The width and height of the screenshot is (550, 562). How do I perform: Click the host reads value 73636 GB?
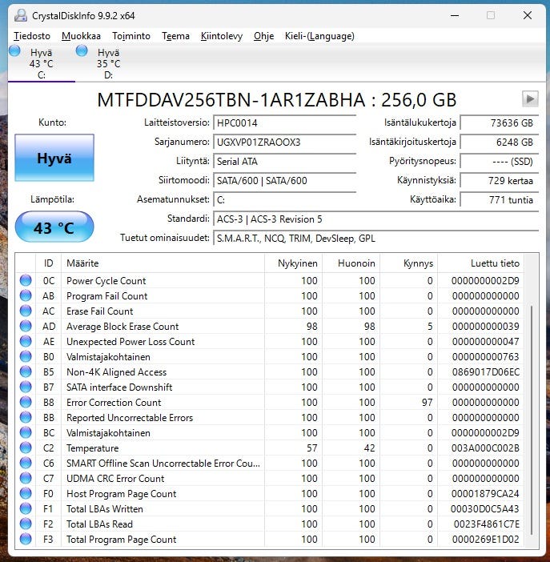point(500,123)
